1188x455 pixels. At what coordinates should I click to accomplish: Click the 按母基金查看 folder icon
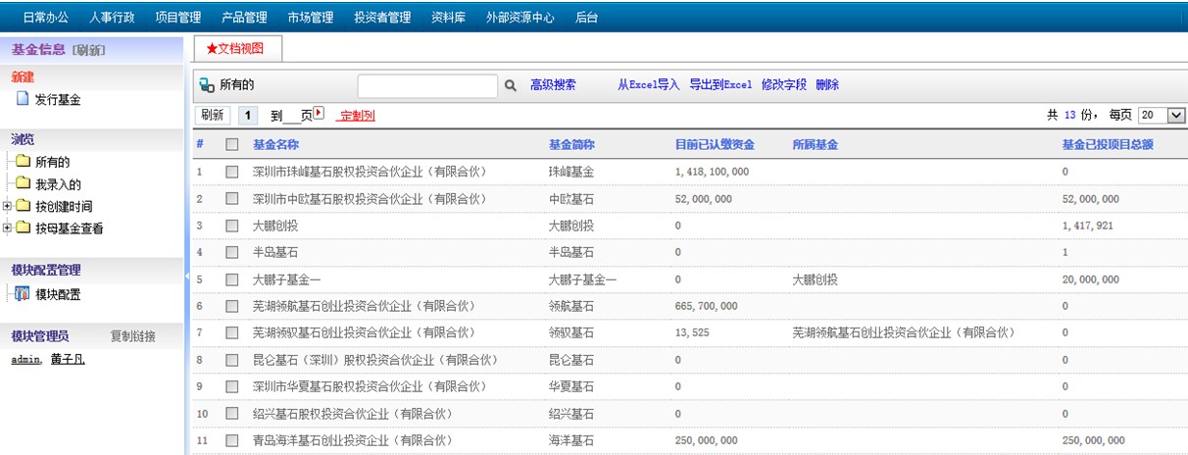pos(23,228)
